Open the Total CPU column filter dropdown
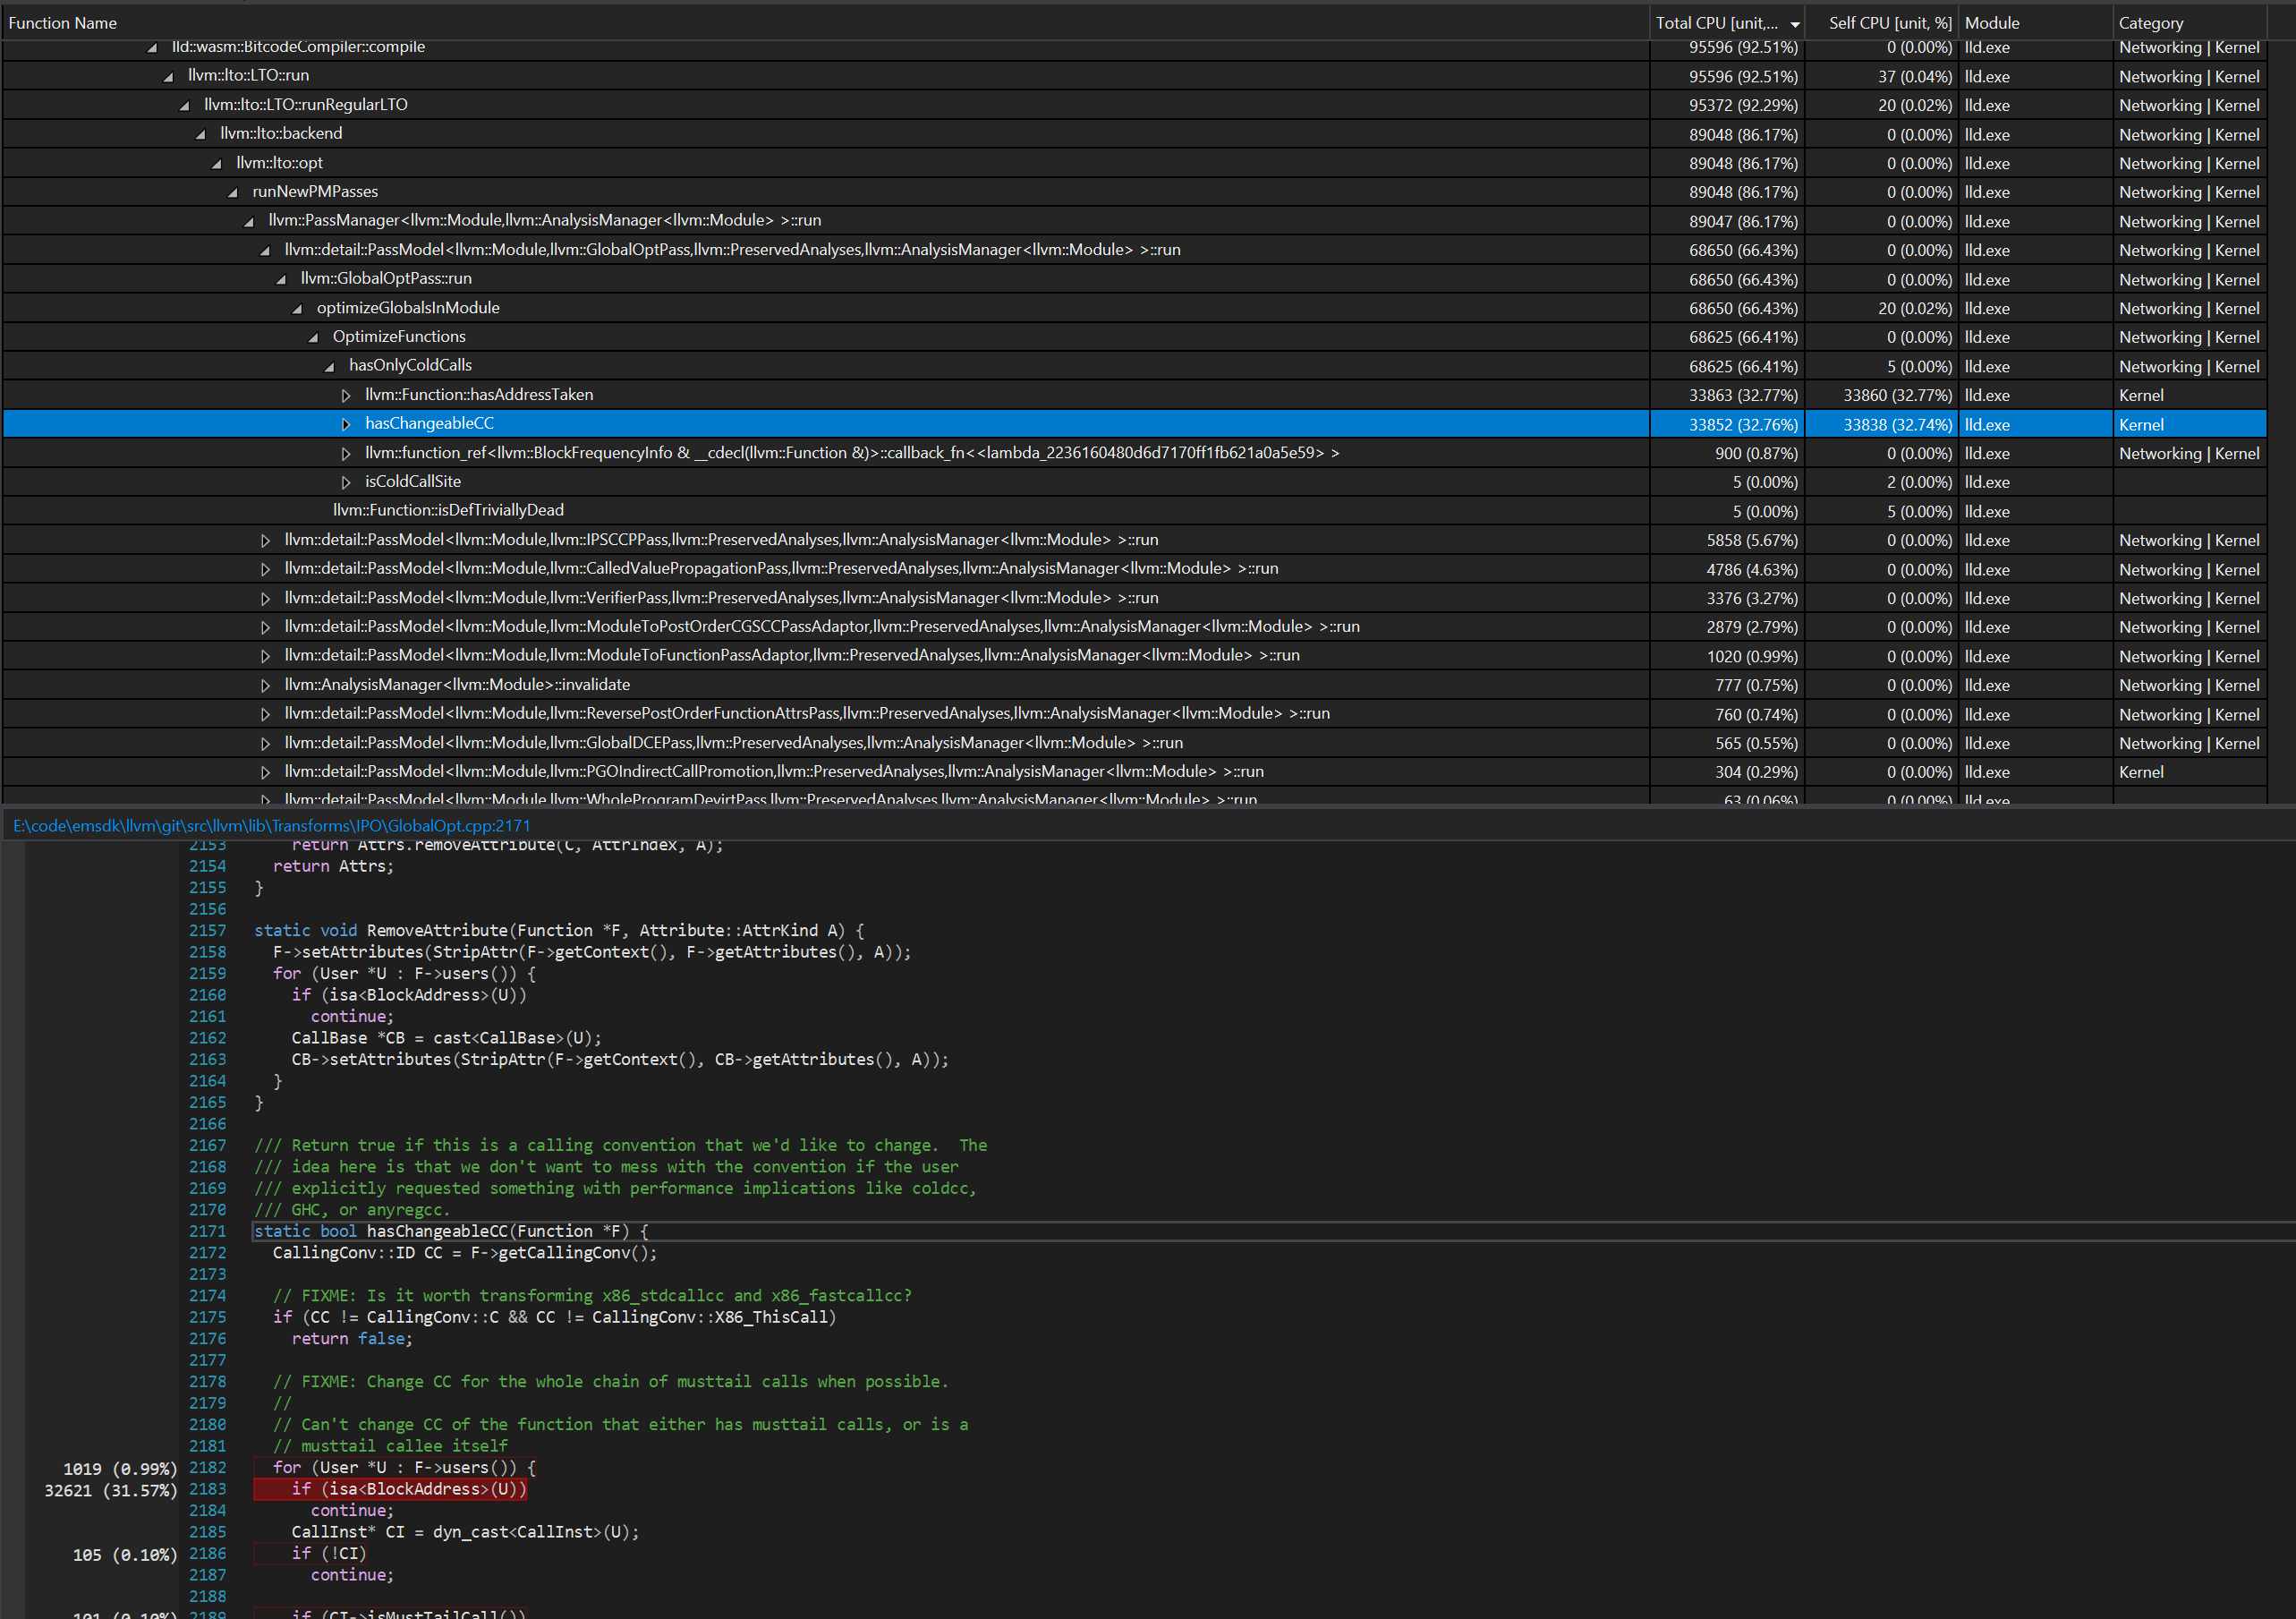The height and width of the screenshot is (1619, 2296). click(1795, 22)
